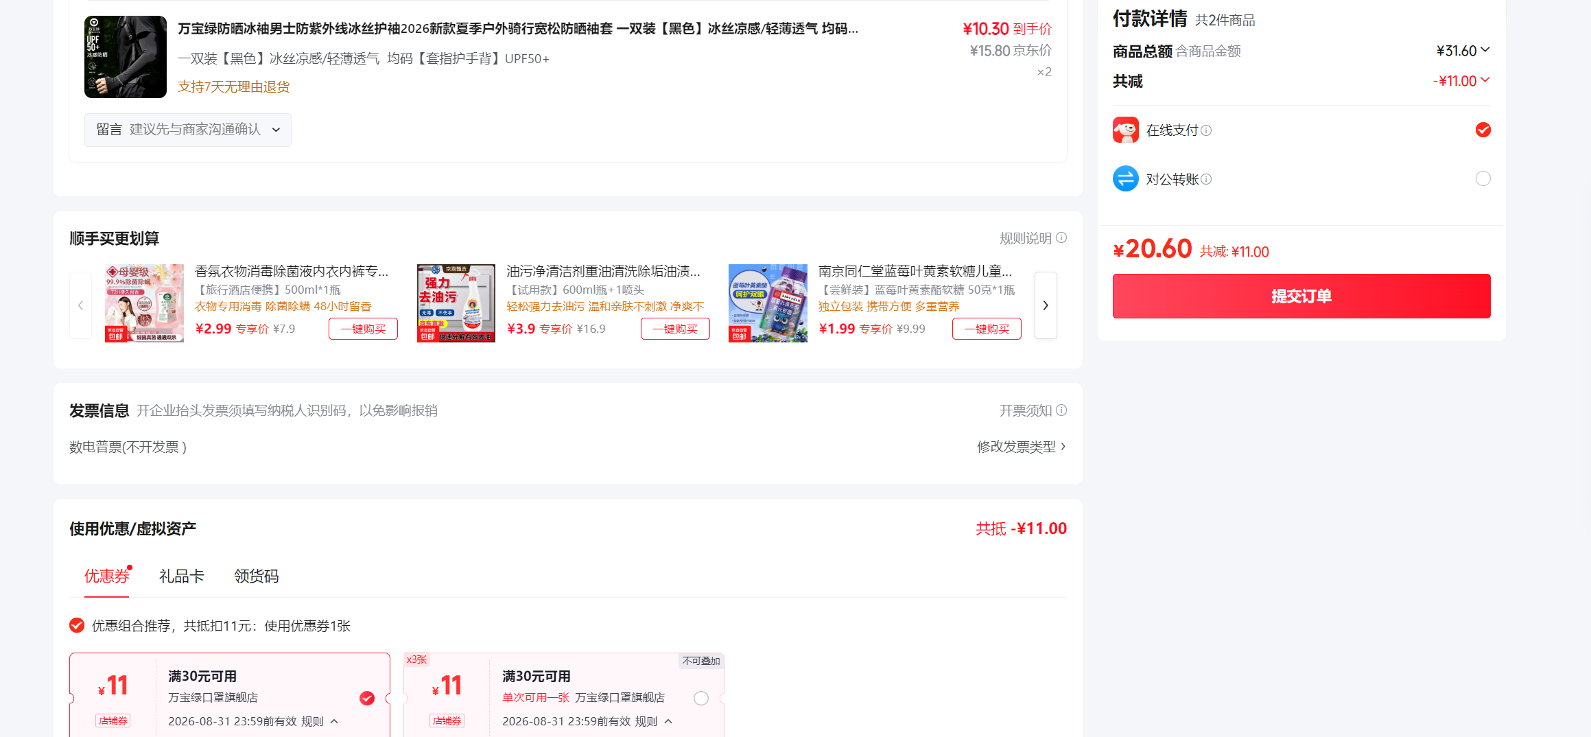The width and height of the screenshot is (1591, 737).
Task: Click the 蓝莓叶黄素软糖 product image
Action: [x=768, y=303]
